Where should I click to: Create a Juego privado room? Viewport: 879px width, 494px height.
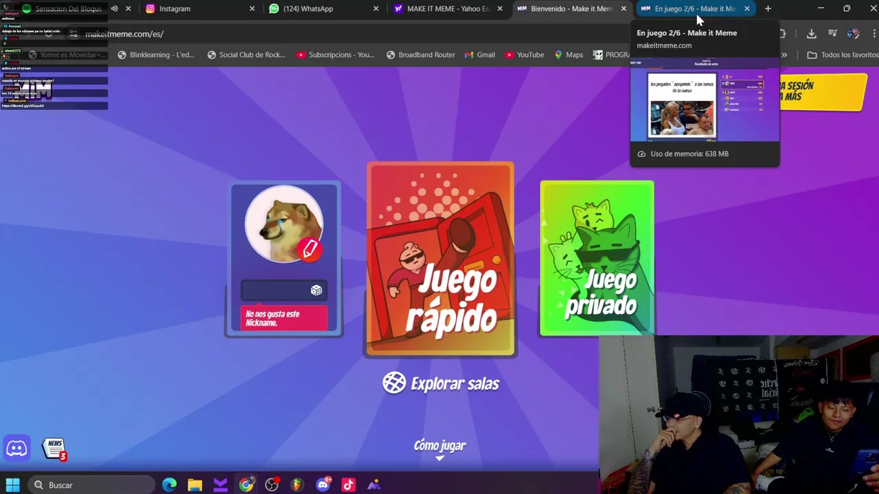(x=597, y=258)
